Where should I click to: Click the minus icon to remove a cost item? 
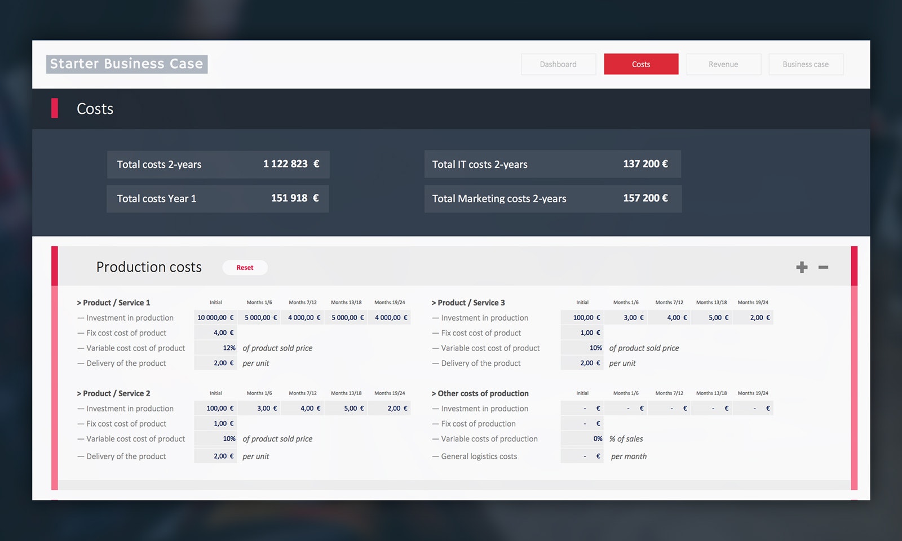(823, 268)
